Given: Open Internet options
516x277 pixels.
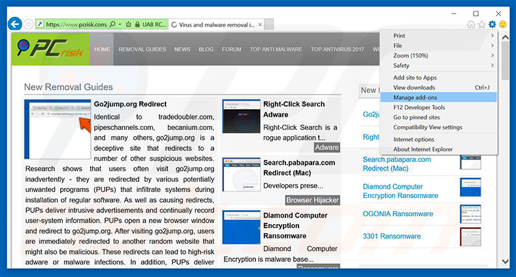Looking at the screenshot, I should tap(439, 139).
